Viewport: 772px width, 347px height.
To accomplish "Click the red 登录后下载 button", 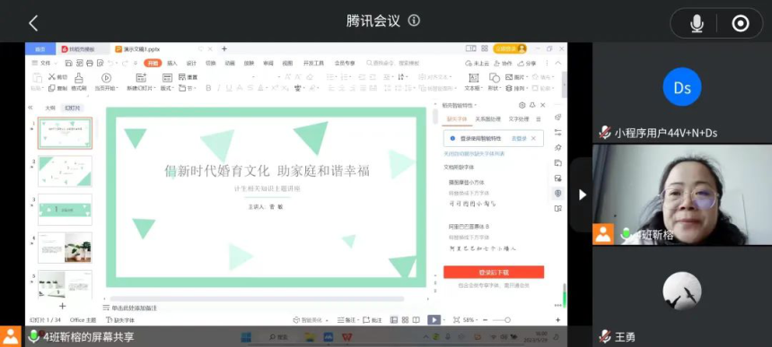I will 494,273.
